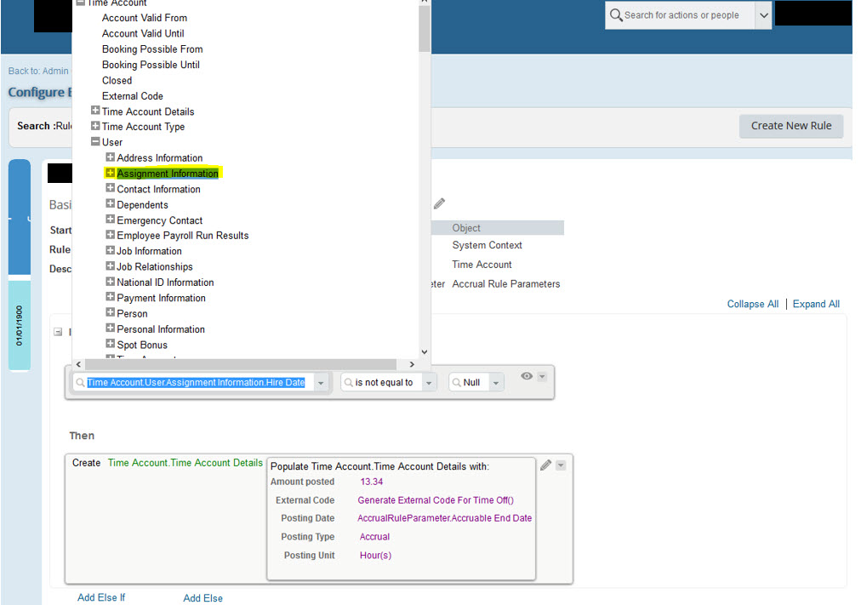Toggle the eye icon on the condition row
This screenshot has width=861, height=605.
point(527,376)
